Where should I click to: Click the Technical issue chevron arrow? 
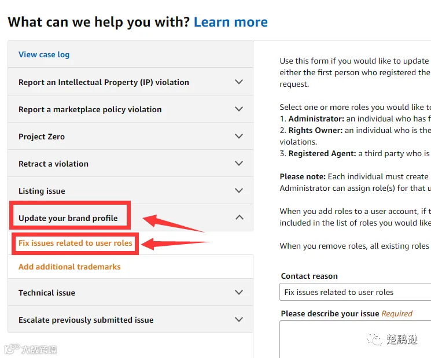(x=239, y=292)
